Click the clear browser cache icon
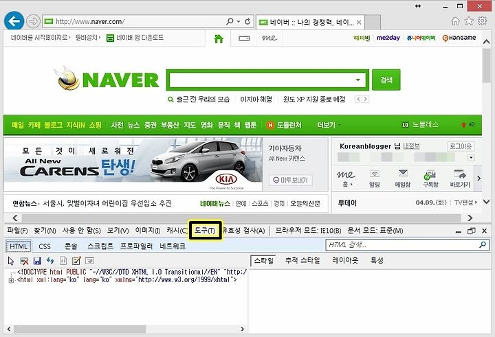 click(24, 261)
